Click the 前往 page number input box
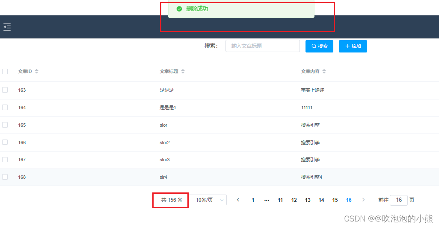439x227 pixels. [x=399, y=200]
